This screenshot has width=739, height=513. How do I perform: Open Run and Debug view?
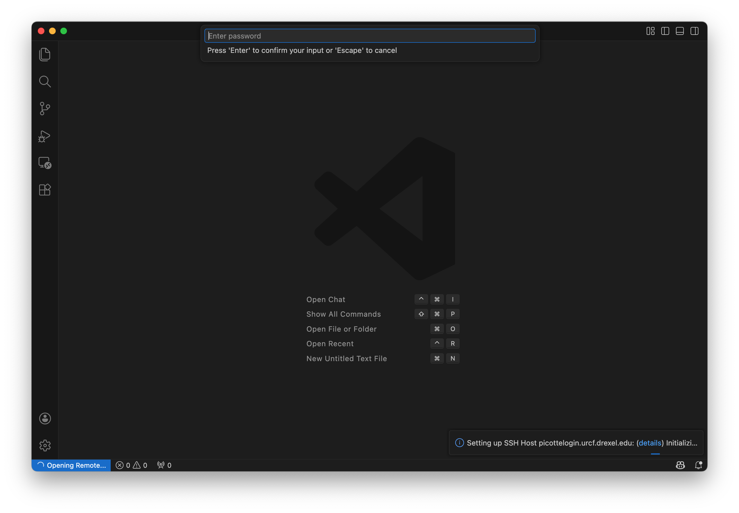[x=45, y=136]
